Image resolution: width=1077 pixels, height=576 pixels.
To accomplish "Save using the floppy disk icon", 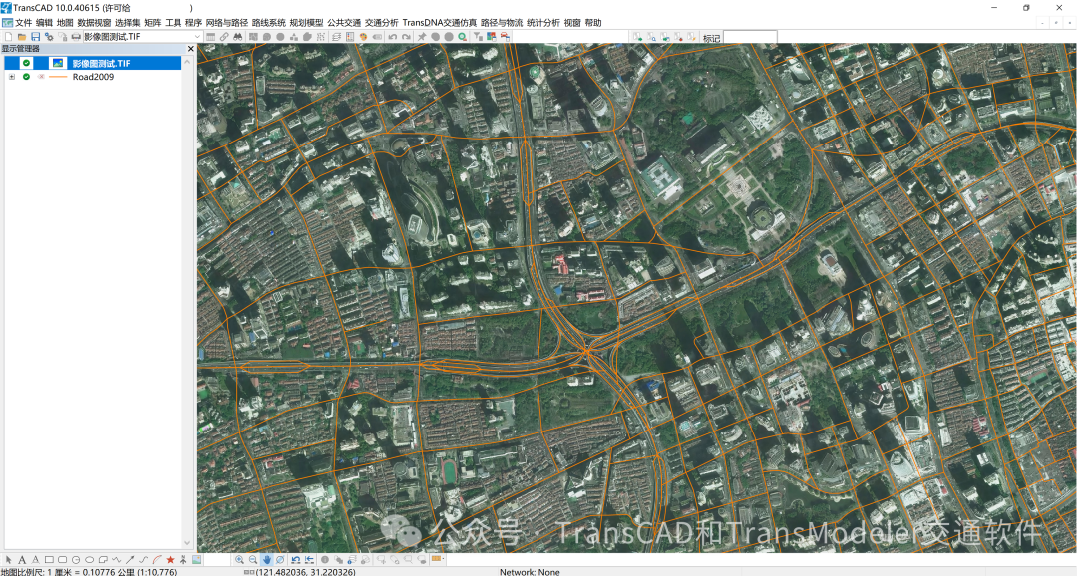I will click(x=35, y=37).
